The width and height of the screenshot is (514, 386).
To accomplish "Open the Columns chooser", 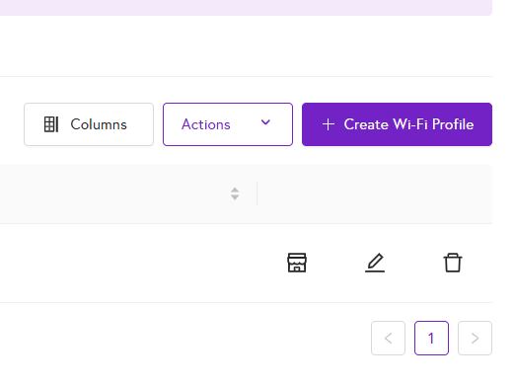I will 89,124.
